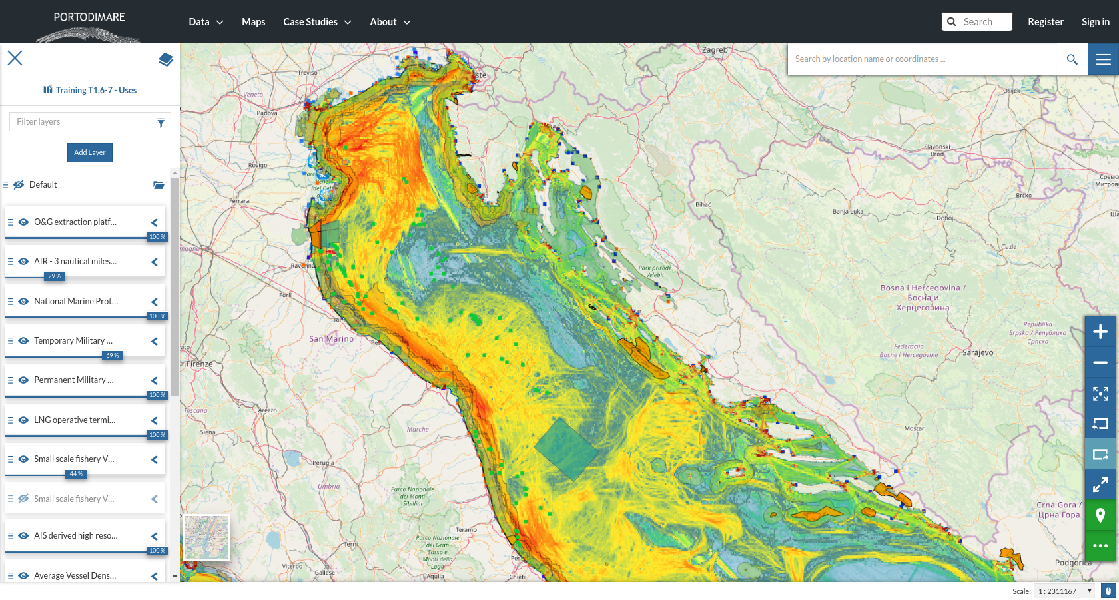Screen dimensions: 1119x600
Task: Click the zoom to next extent icon
Action: pos(1100,454)
